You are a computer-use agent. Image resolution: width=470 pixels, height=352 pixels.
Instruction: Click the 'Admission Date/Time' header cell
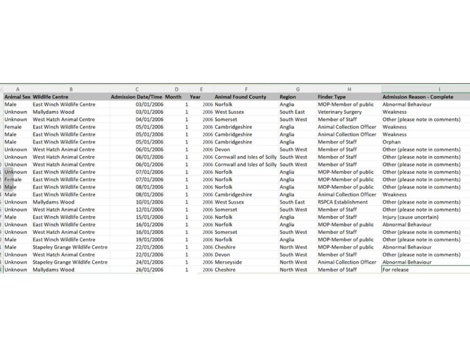pyautogui.click(x=137, y=97)
